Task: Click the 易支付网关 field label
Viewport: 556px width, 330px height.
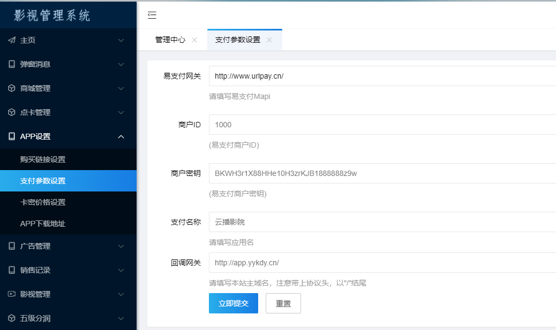Action: pos(182,76)
